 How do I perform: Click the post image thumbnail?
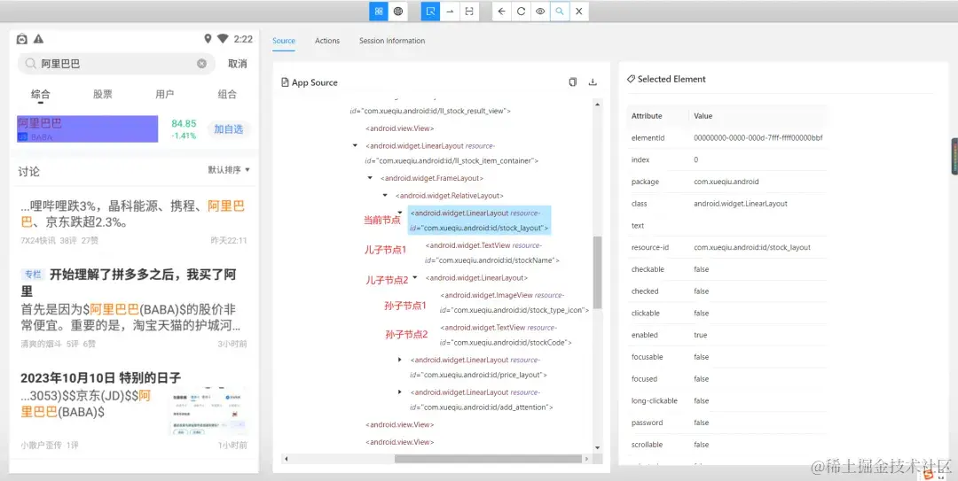click(x=208, y=412)
